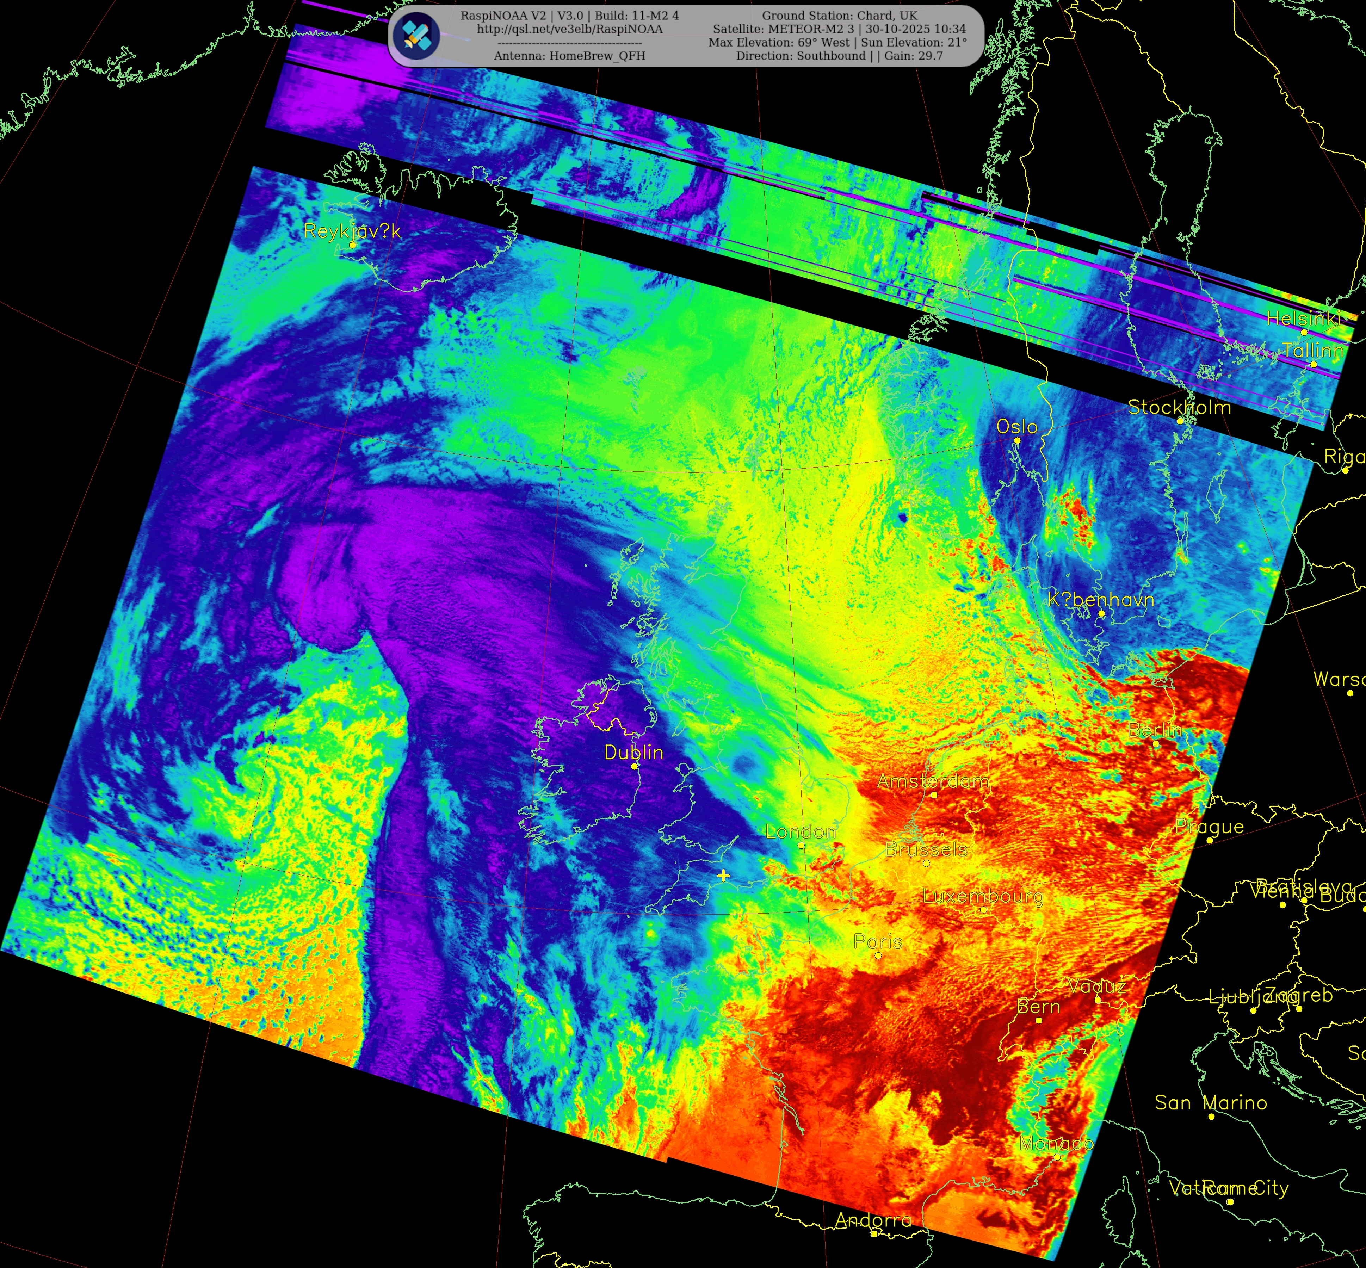The image size is (1366, 1268).
Task: Click the Amsterdam marker dot
Action: 934,794
